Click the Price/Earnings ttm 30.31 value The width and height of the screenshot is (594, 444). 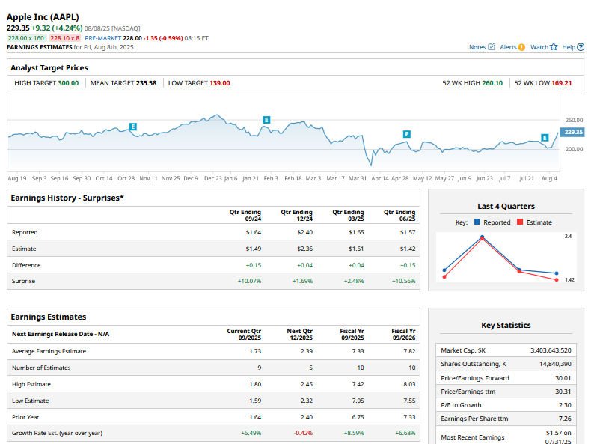[563, 392]
